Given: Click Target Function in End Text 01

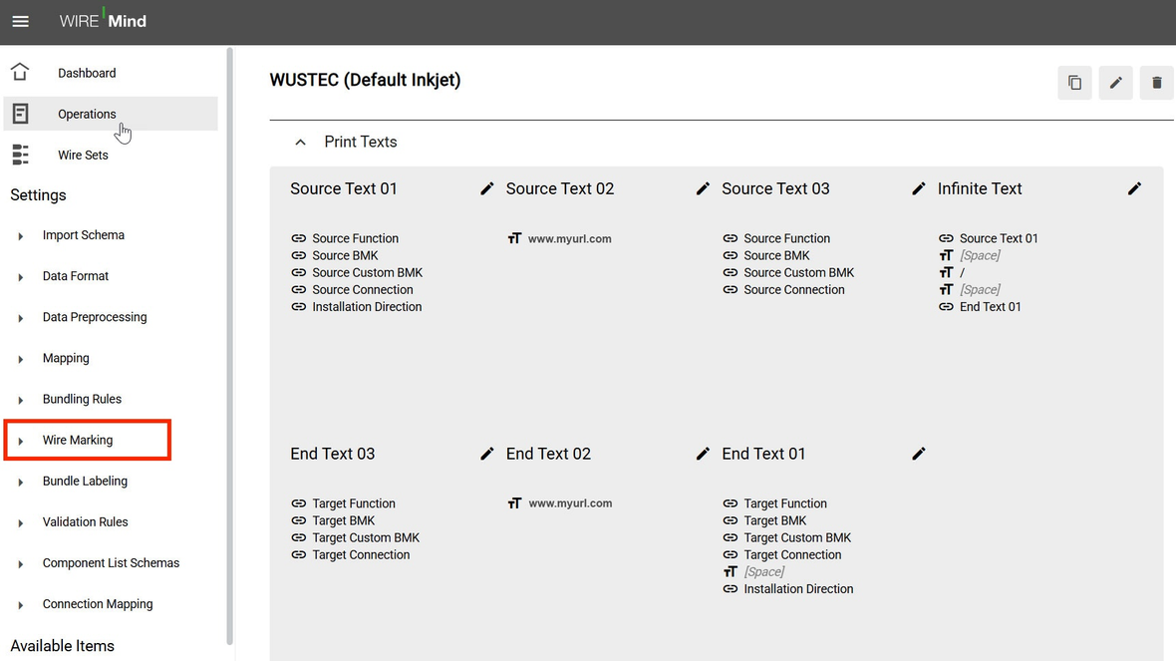Looking at the screenshot, I should [x=785, y=503].
